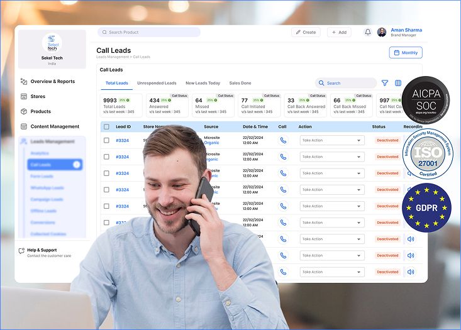
Task: Click the Monthly period button
Action: pyautogui.click(x=406, y=53)
